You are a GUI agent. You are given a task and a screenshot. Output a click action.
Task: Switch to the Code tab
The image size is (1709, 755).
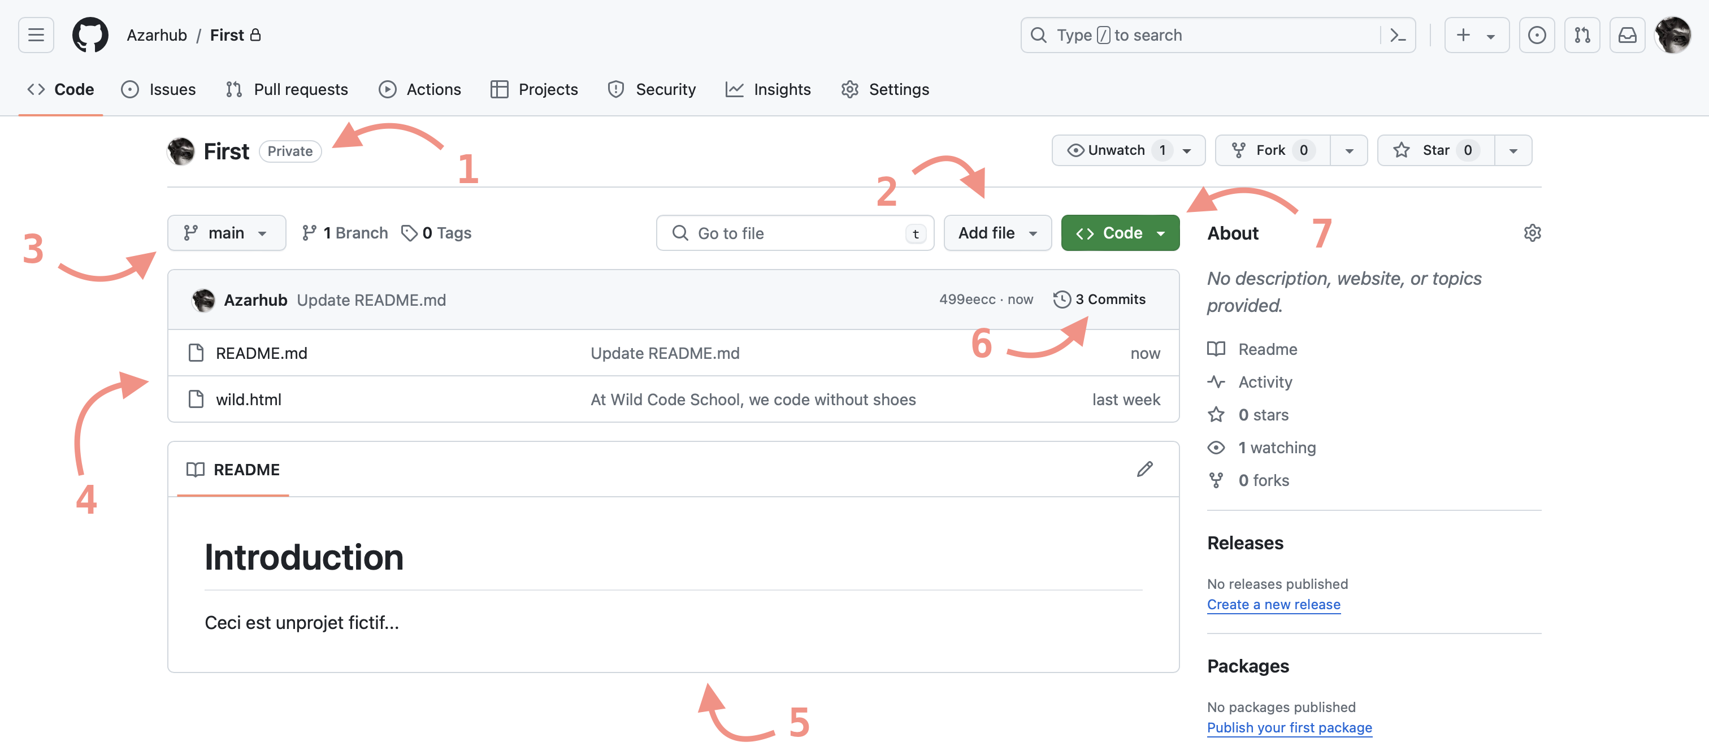(x=60, y=89)
